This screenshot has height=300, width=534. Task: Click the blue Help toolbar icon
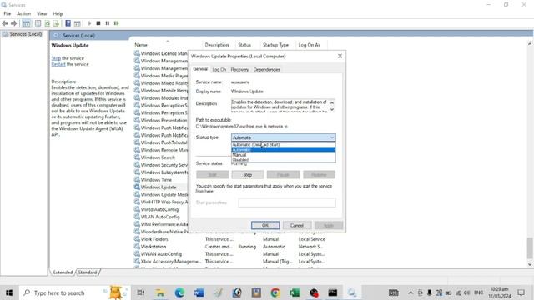[x=68, y=23]
